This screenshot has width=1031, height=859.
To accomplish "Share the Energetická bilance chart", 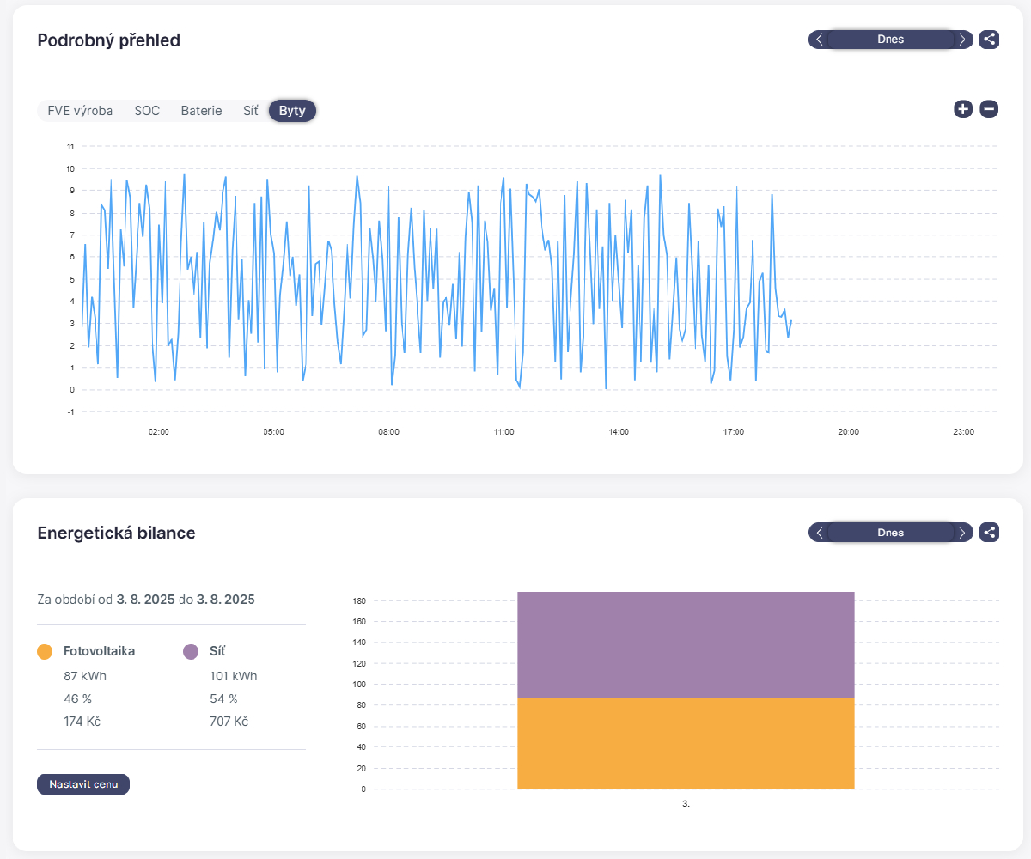I will click(989, 533).
